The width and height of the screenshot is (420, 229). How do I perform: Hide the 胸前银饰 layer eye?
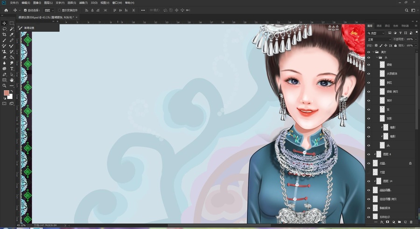[369, 208]
